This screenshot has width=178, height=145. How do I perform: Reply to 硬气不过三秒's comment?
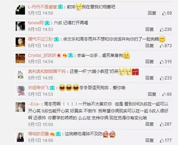coord(150,45)
